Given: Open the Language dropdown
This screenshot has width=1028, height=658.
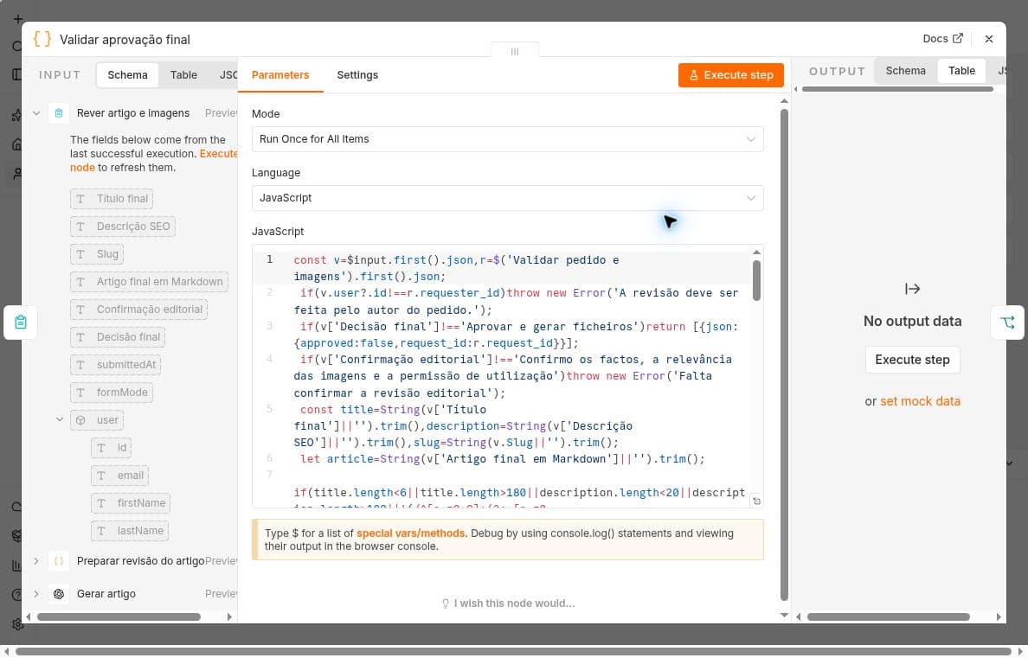Looking at the screenshot, I should coord(507,198).
